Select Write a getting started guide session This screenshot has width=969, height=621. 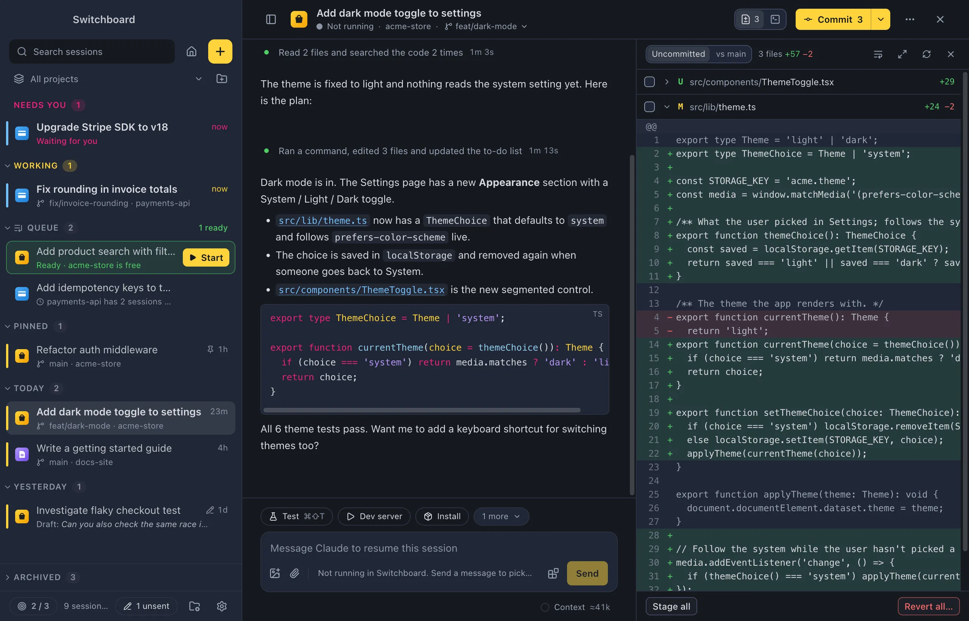point(120,454)
